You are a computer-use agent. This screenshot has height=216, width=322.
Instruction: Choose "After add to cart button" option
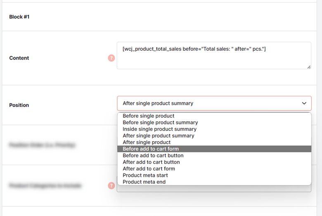[214, 162]
